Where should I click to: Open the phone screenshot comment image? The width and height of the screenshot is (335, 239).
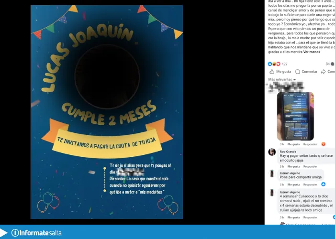point(295,116)
